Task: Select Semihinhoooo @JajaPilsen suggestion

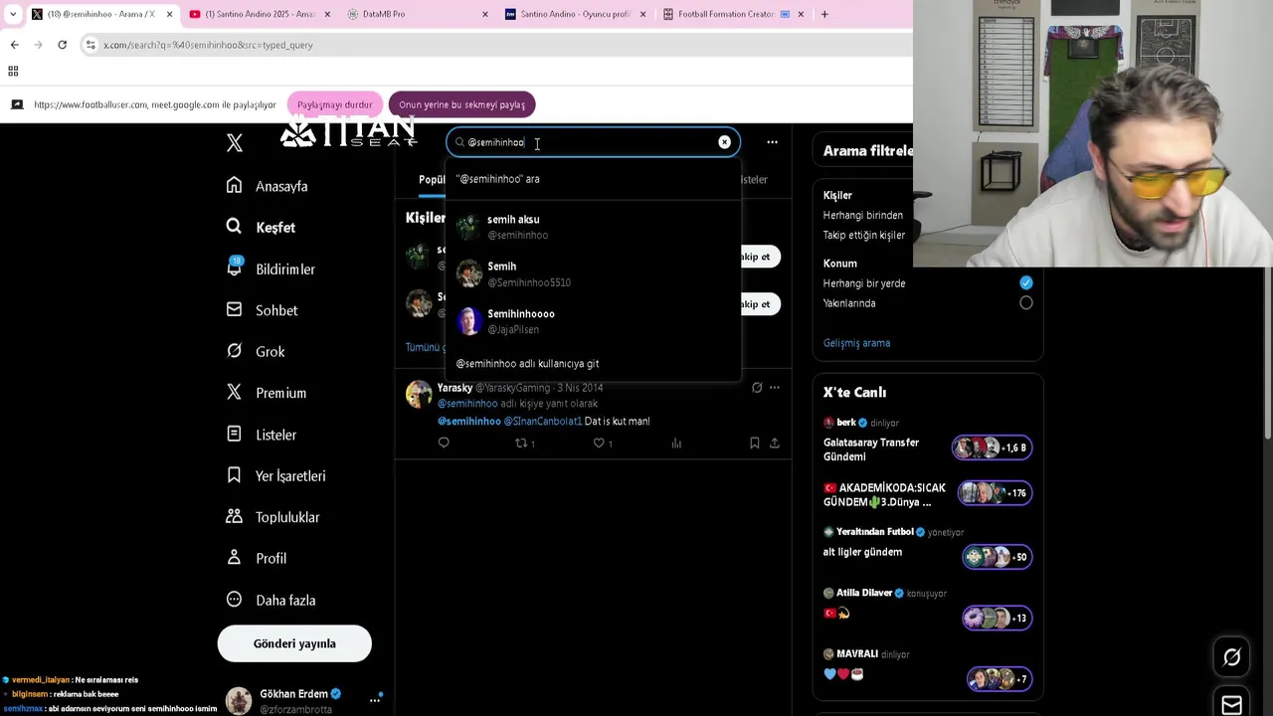Action: tap(593, 321)
